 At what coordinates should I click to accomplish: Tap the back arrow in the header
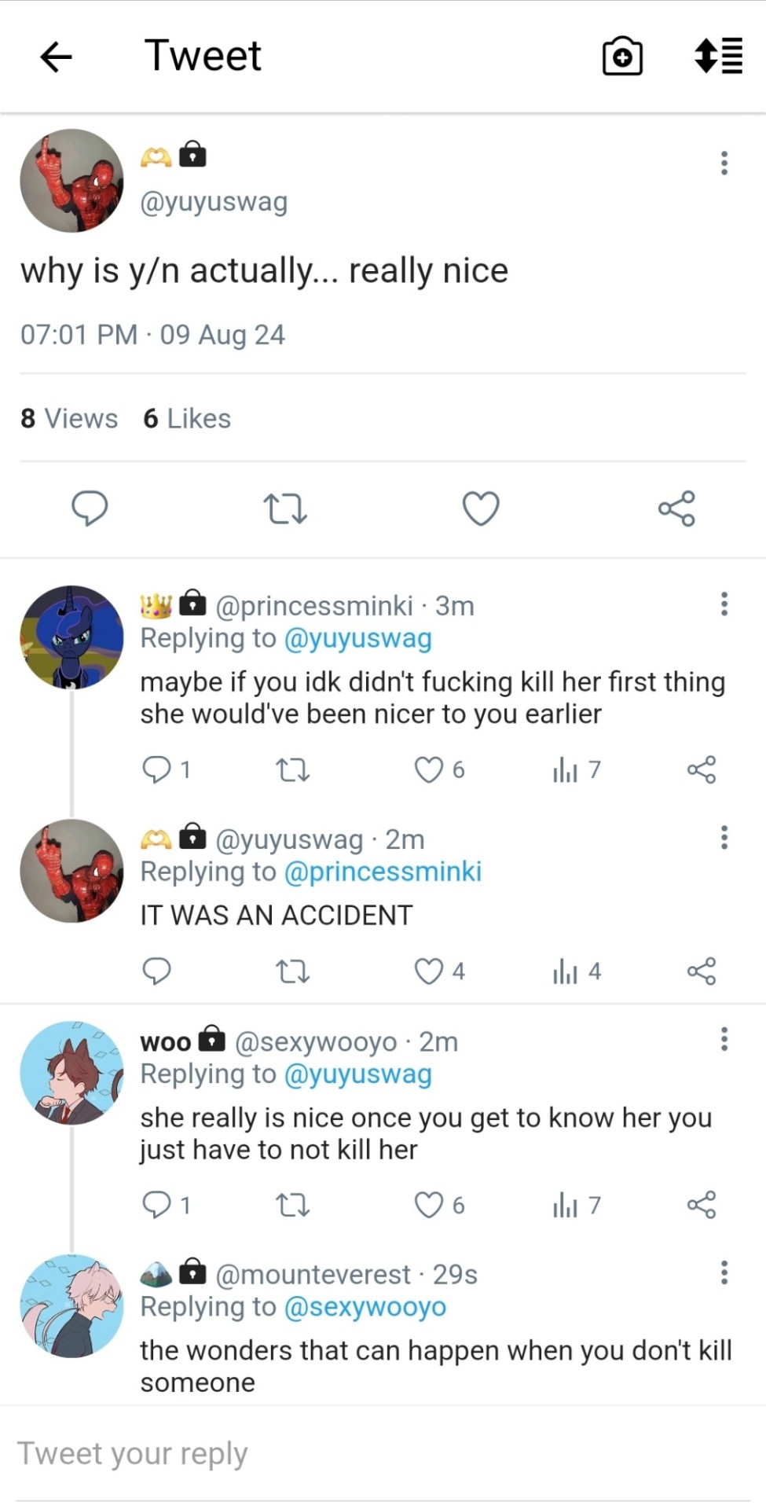pos(56,57)
